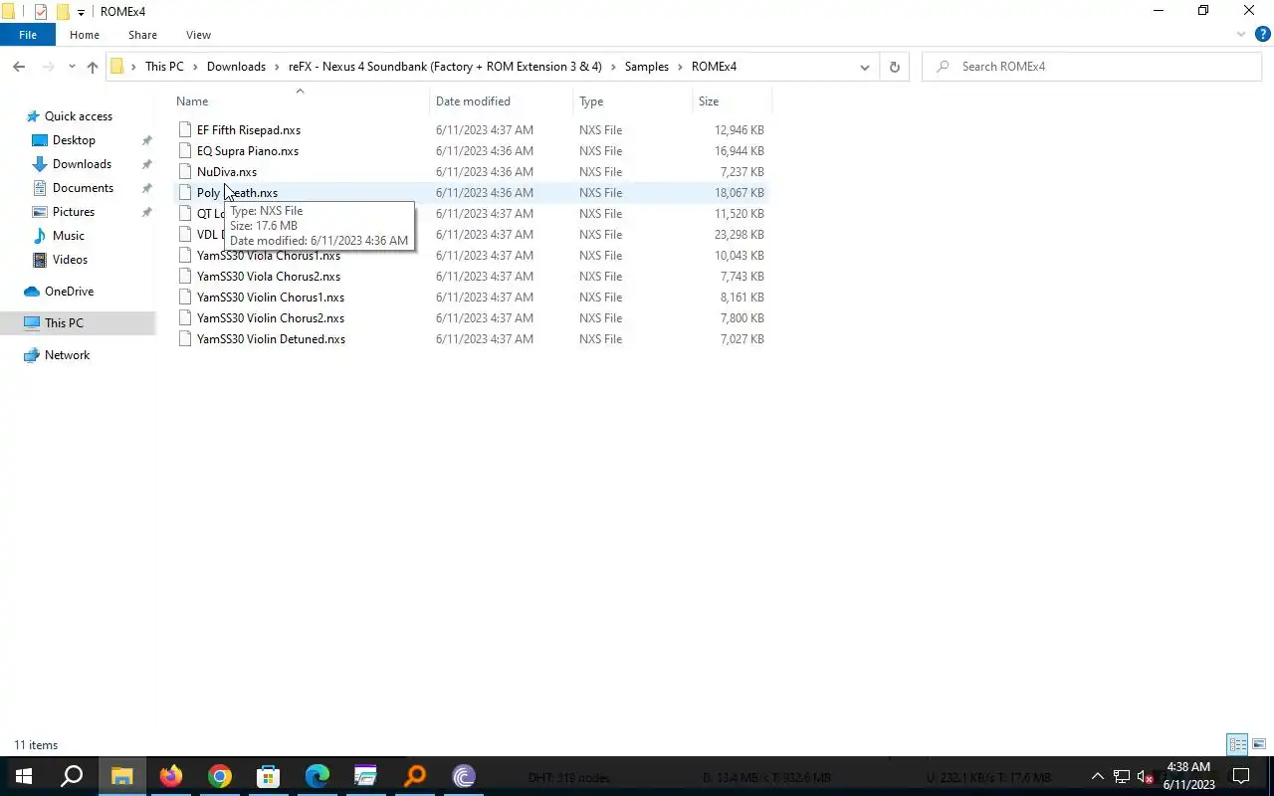The image size is (1274, 796).
Task: Click File Explorer taskbar icon
Action: (x=122, y=776)
